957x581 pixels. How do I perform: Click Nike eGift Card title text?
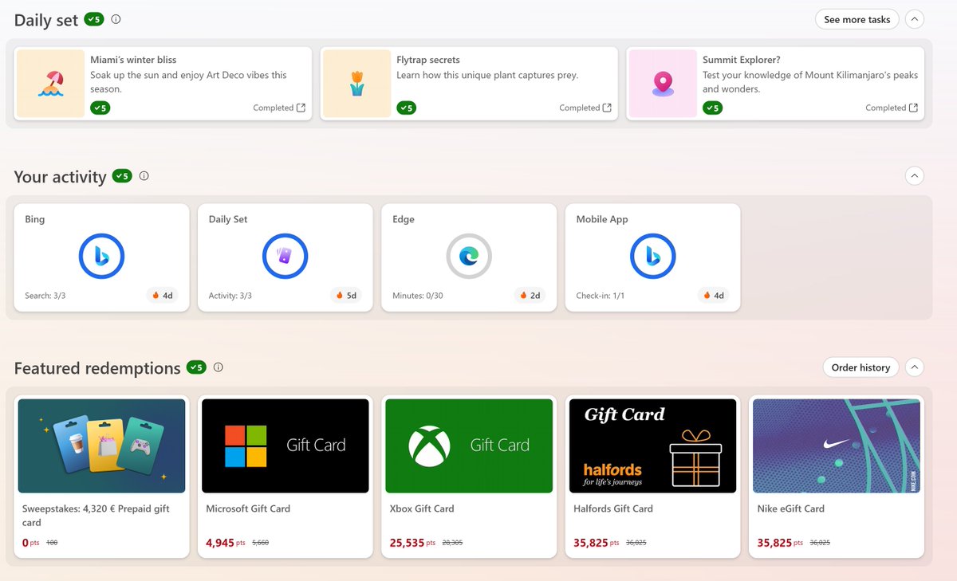(x=791, y=508)
